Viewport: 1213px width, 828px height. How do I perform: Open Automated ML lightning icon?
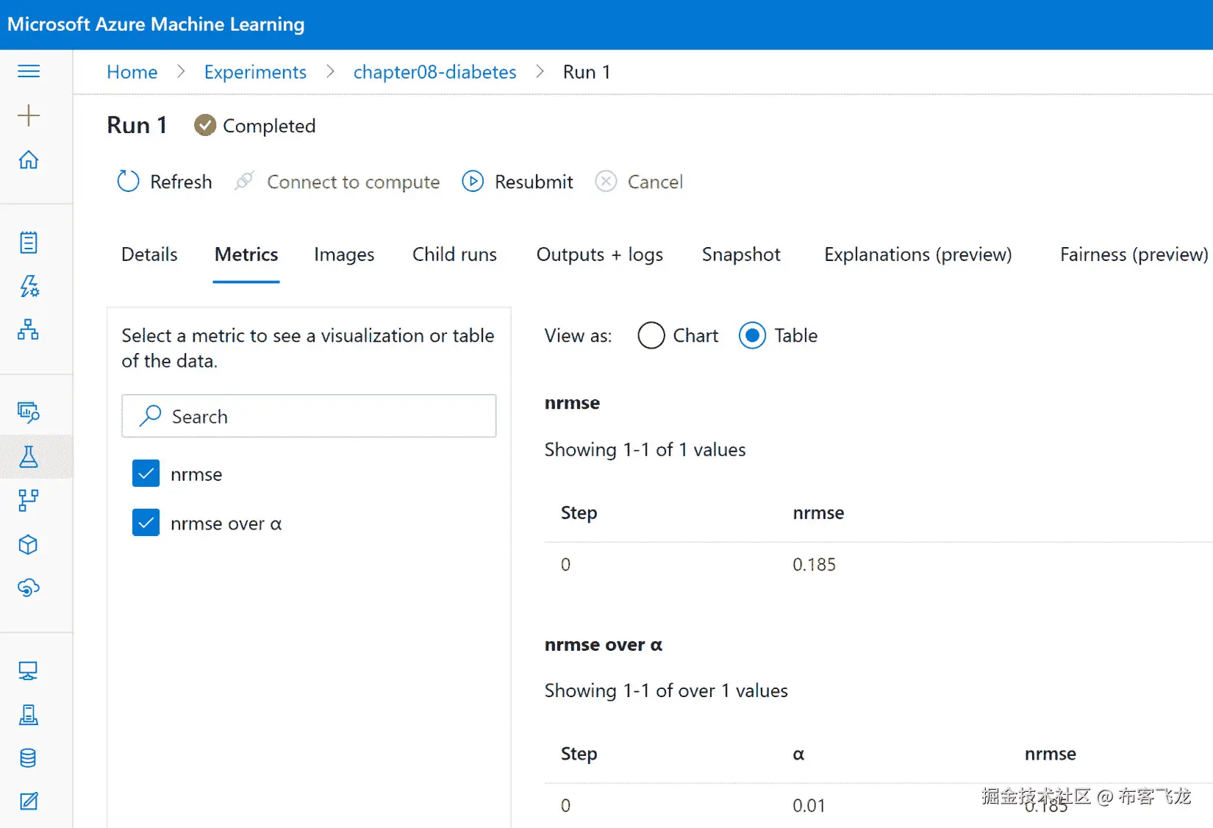[x=29, y=286]
